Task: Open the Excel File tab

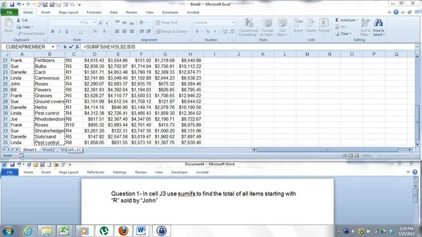Action: pyautogui.click(x=9, y=13)
